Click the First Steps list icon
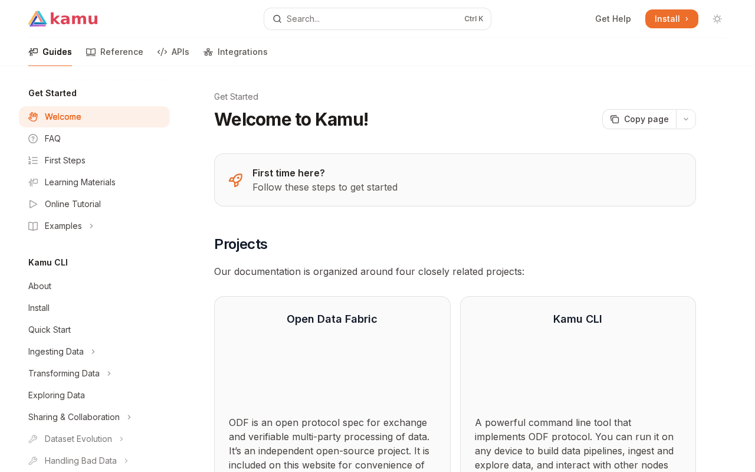Viewport: 755px width, 472px height. point(33,160)
